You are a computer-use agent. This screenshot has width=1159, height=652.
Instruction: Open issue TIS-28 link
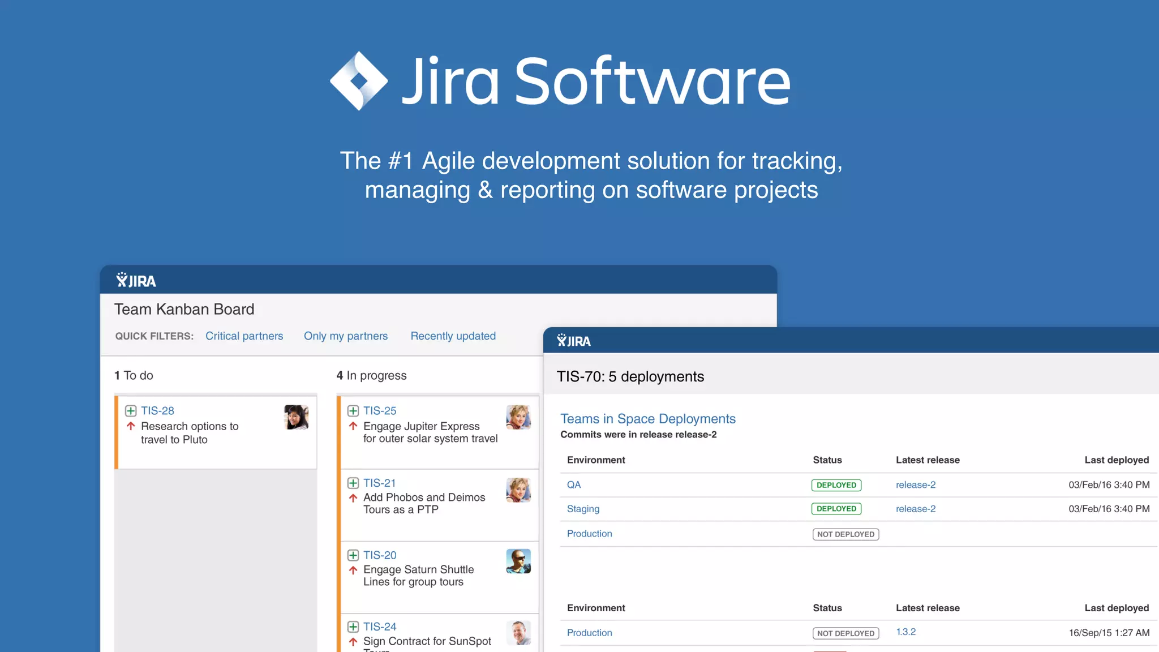pos(157,411)
